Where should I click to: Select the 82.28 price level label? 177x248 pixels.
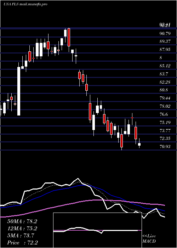point(165,82)
